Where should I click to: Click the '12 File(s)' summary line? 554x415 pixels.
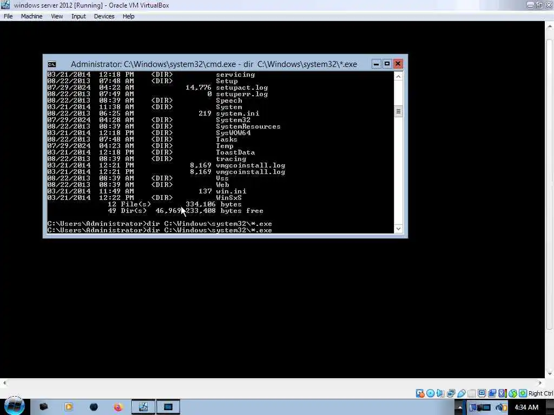click(x=175, y=204)
